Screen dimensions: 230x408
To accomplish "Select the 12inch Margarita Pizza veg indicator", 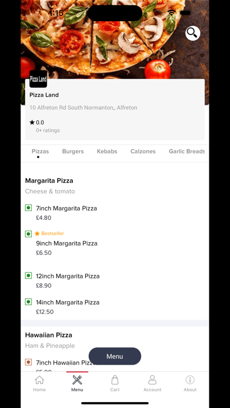I will click(x=28, y=276).
